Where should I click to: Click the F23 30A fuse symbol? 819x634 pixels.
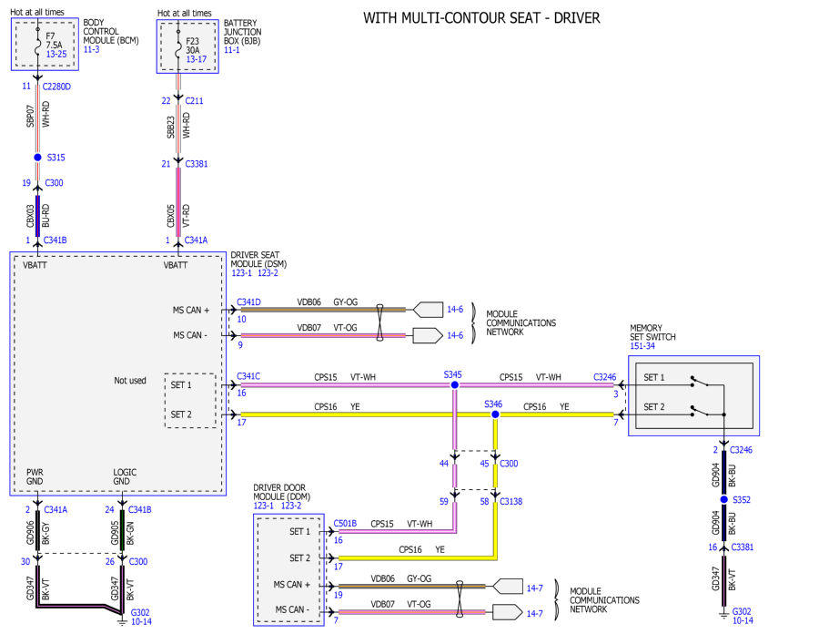tap(178, 46)
